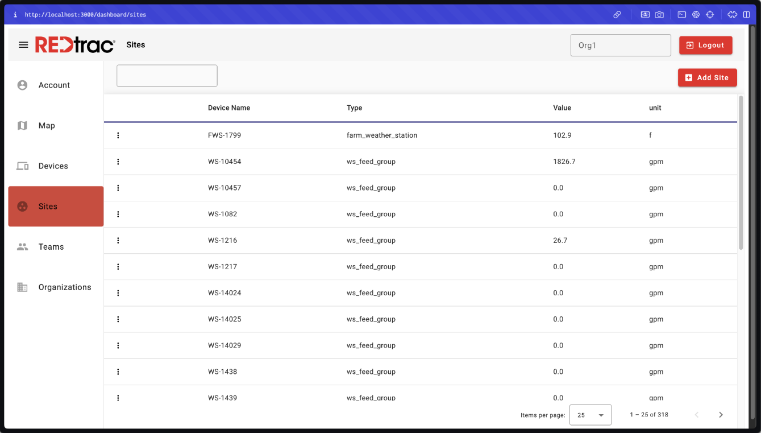The image size is (761, 433).
Task: Open row options for WS-1438
Action: [118, 372]
